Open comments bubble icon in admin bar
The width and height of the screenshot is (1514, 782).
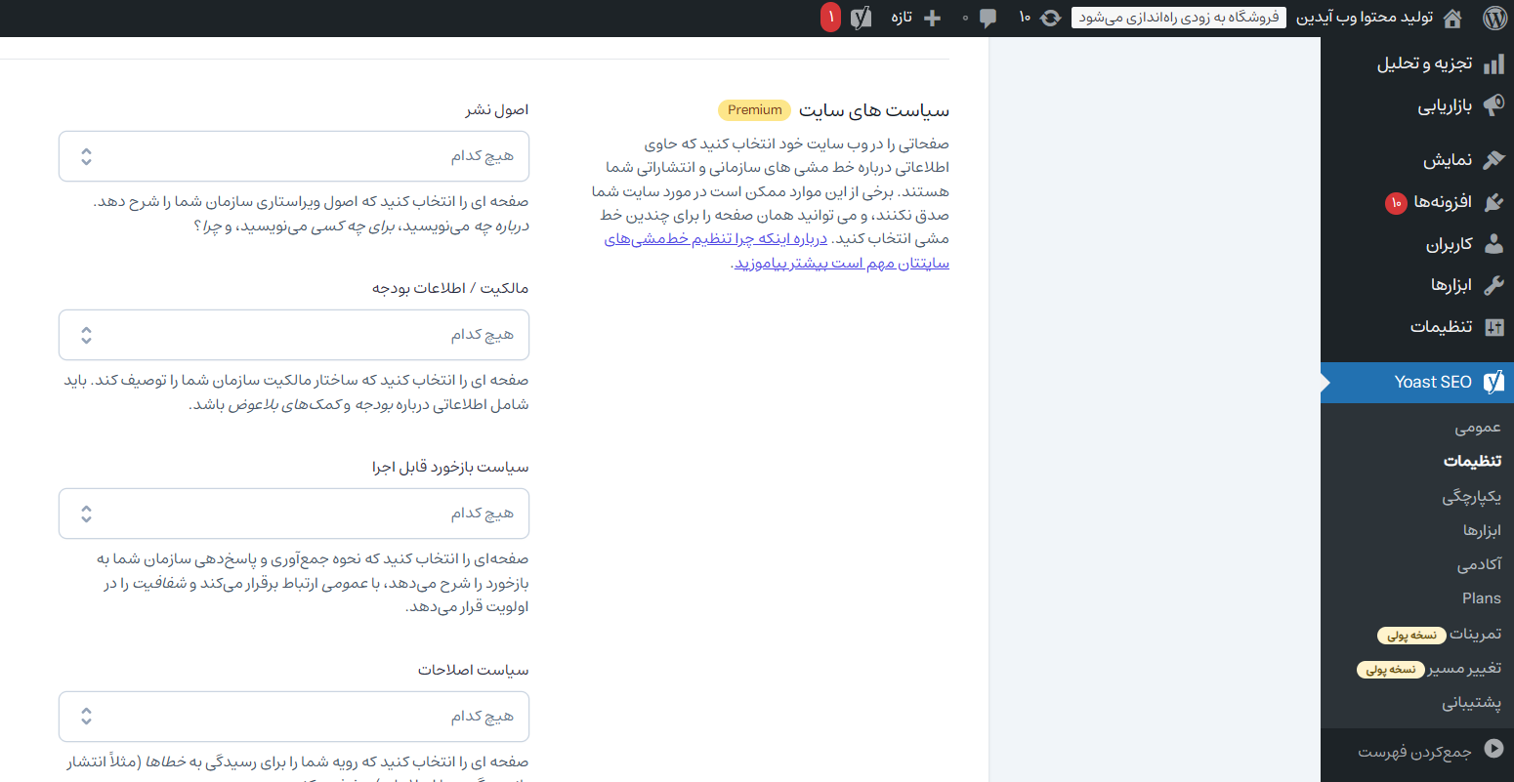click(x=988, y=18)
